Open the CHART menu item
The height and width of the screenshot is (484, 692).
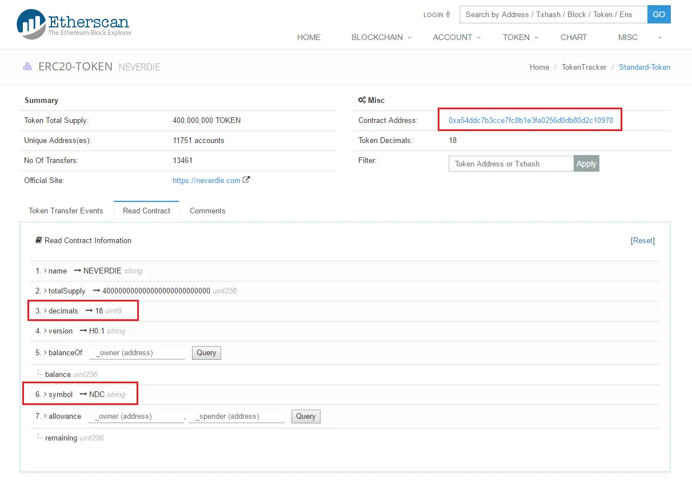pyautogui.click(x=574, y=37)
